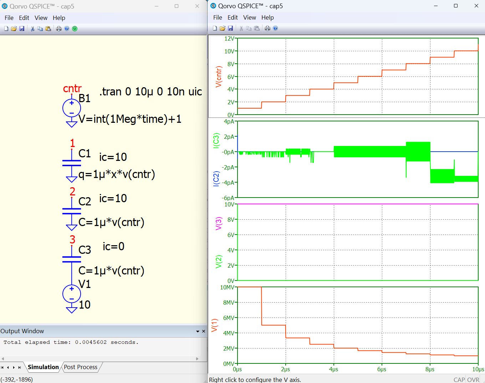Click output window scrollbar left arrow
Screen dimensions: 485x383
pyautogui.click(x=3, y=359)
